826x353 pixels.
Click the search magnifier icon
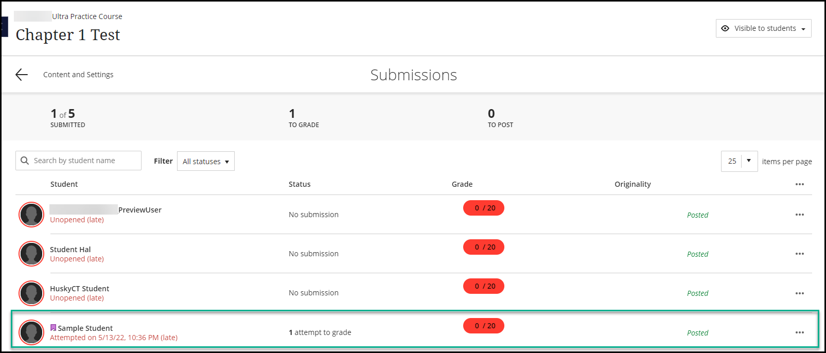tap(25, 161)
